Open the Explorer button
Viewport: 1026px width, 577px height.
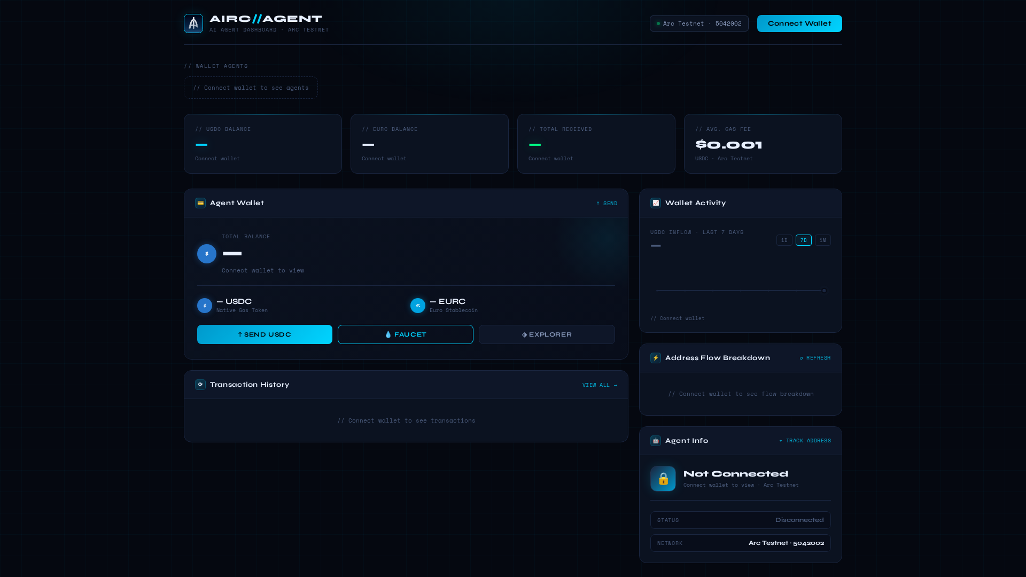click(547, 334)
